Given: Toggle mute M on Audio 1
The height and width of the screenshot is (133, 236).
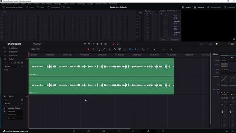Looking at the screenshot, I should coord(22,62).
